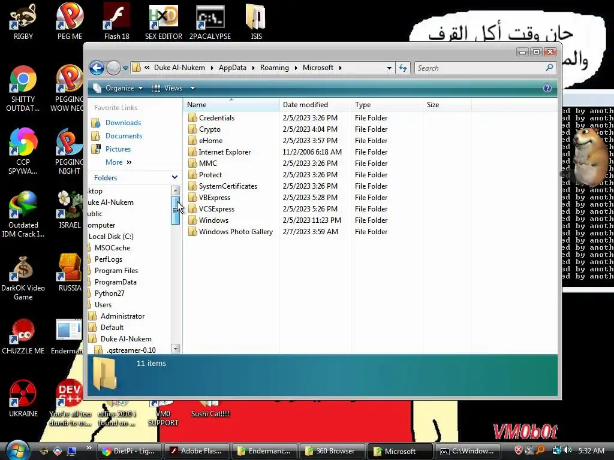Switch to 360 Browser taskbar button
Image resolution: width=614 pixels, height=460 pixels.
point(331,451)
